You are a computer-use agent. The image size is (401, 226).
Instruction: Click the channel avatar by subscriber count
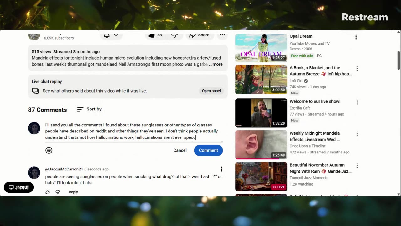pyautogui.click(x=34, y=36)
